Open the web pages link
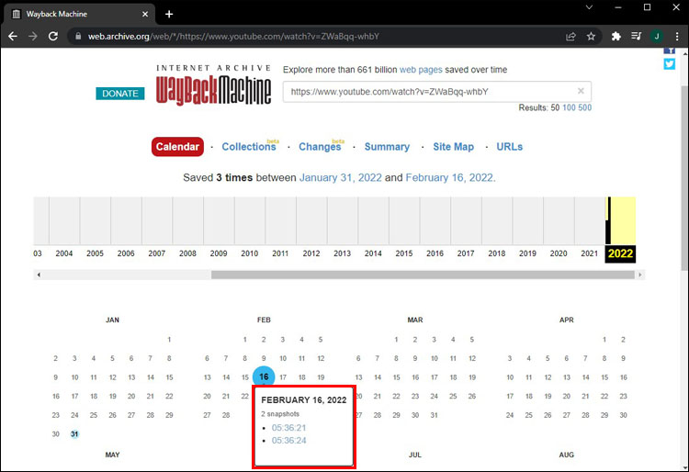 [421, 70]
